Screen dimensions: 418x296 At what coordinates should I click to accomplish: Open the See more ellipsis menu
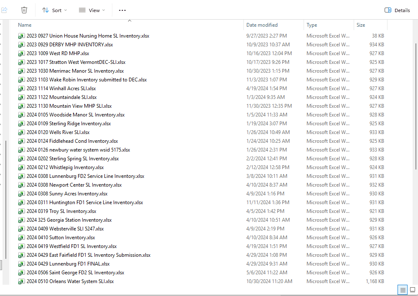pos(122,10)
